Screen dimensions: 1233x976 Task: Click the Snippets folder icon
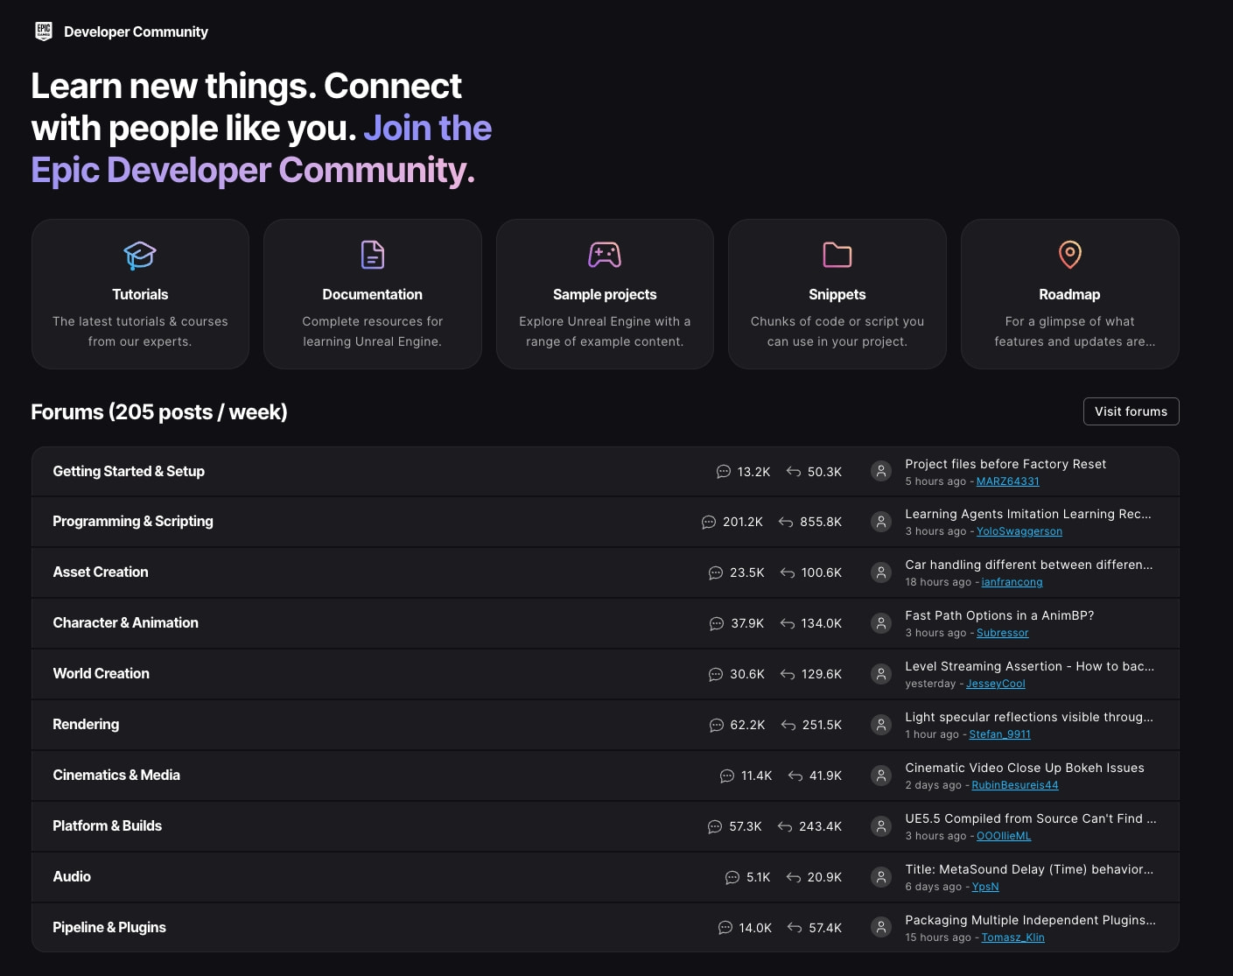[x=837, y=255]
